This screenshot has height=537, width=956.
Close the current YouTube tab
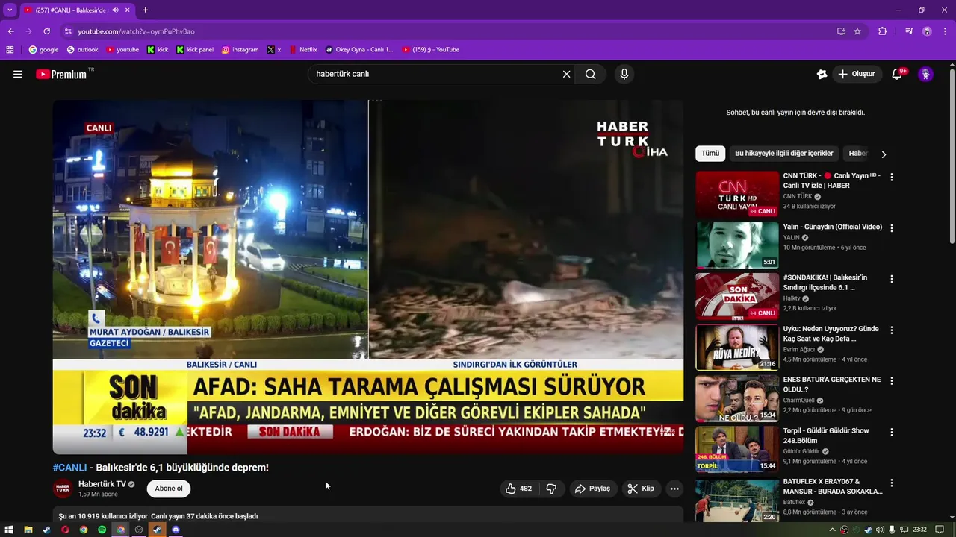click(128, 10)
